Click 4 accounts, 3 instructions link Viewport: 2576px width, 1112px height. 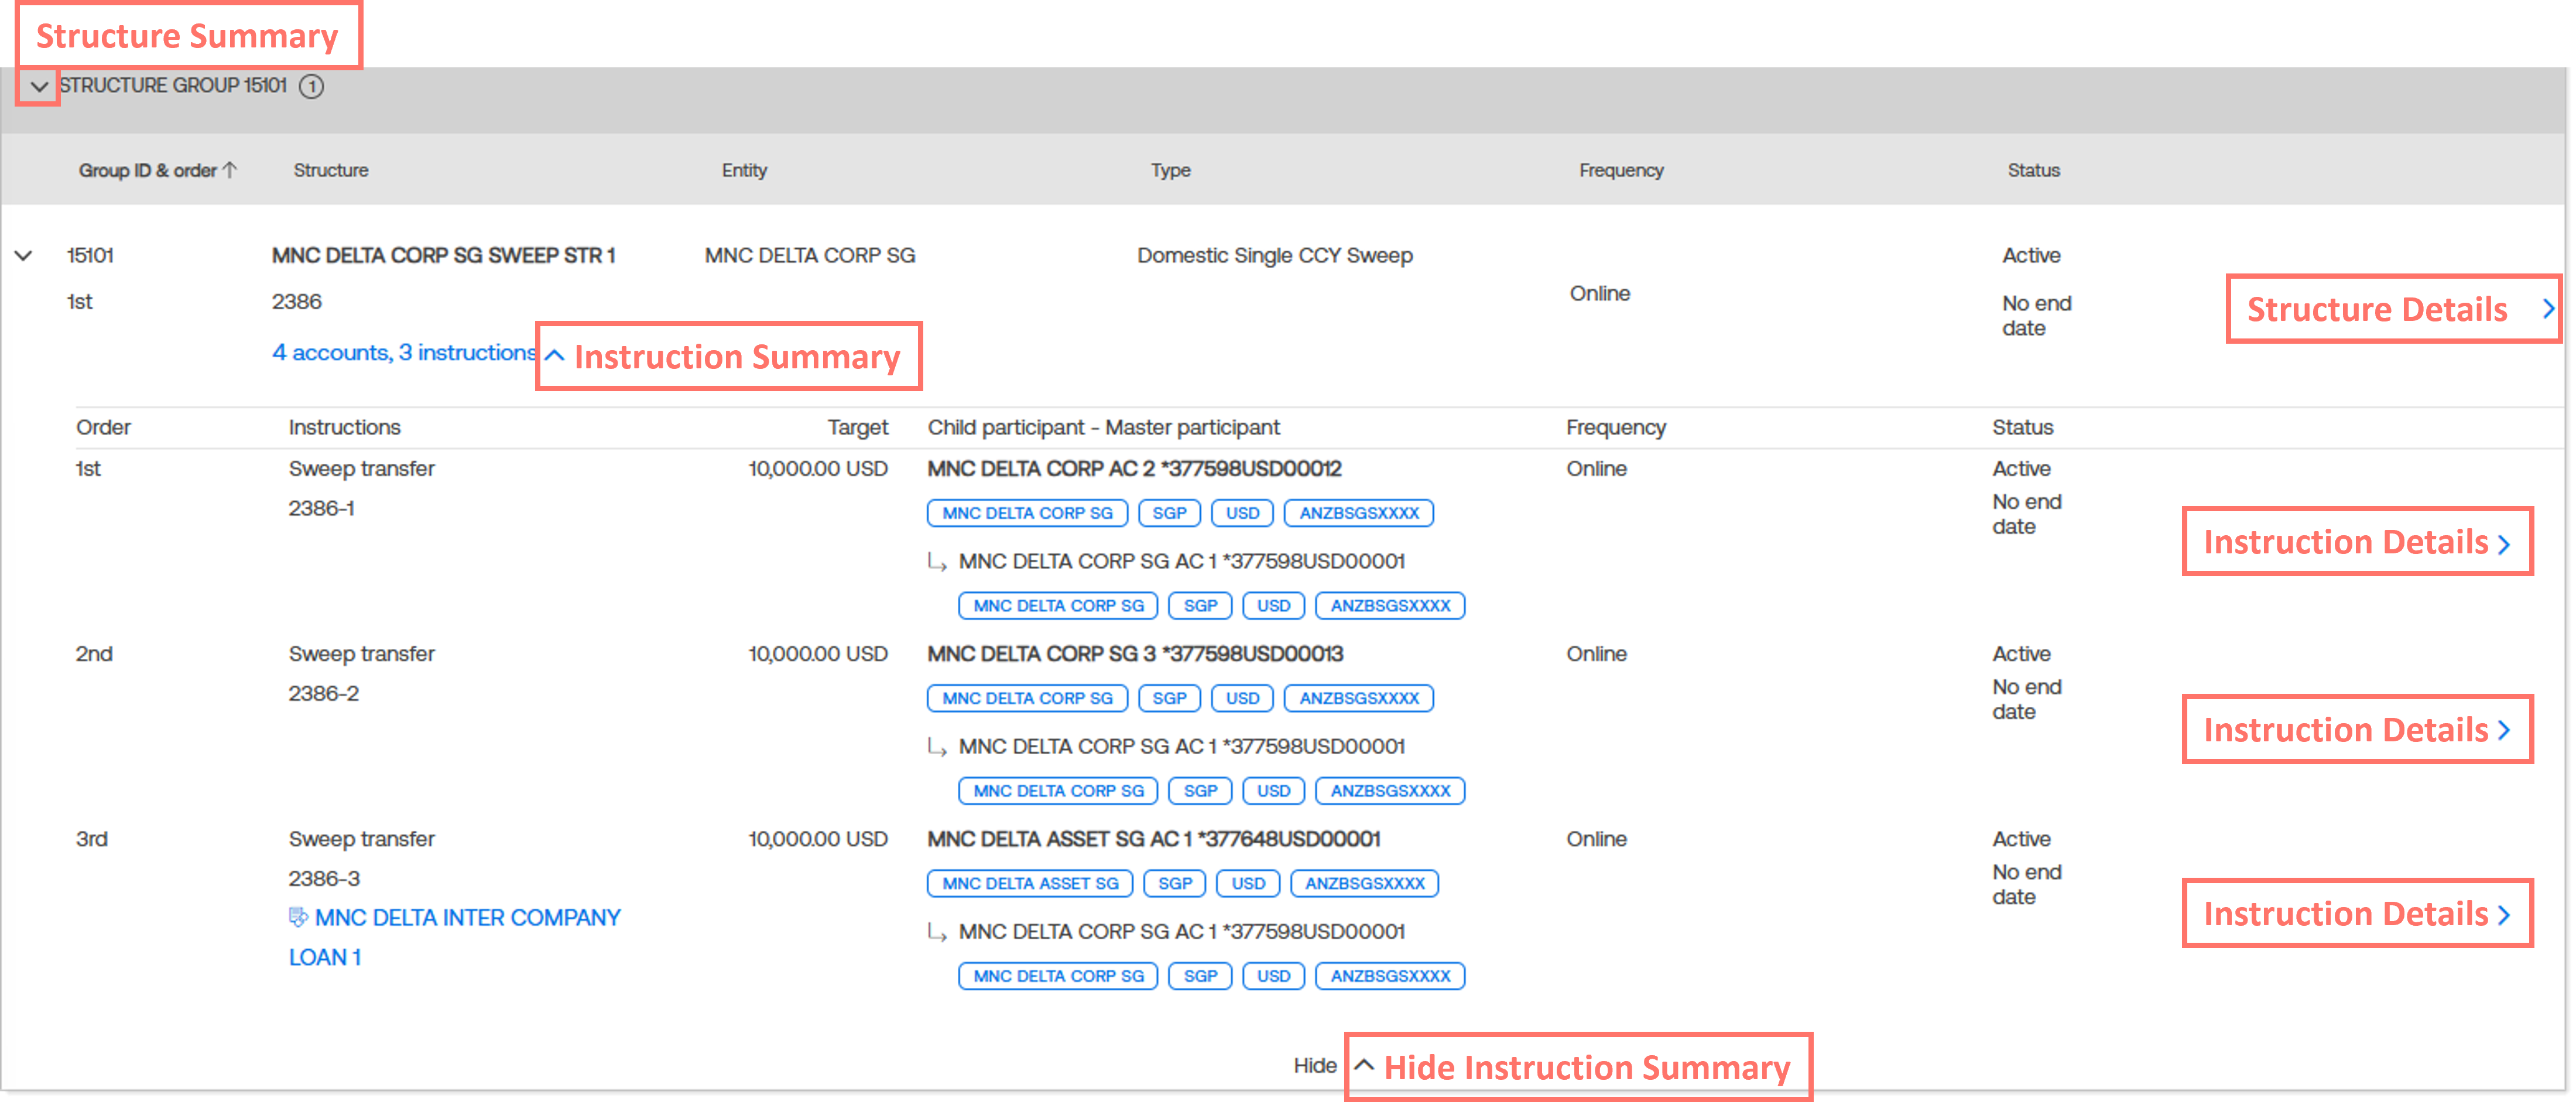pyautogui.click(x=403, y=353)
